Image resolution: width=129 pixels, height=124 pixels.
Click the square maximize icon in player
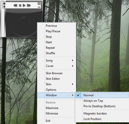pyautogui.click(x=39, y=3)
